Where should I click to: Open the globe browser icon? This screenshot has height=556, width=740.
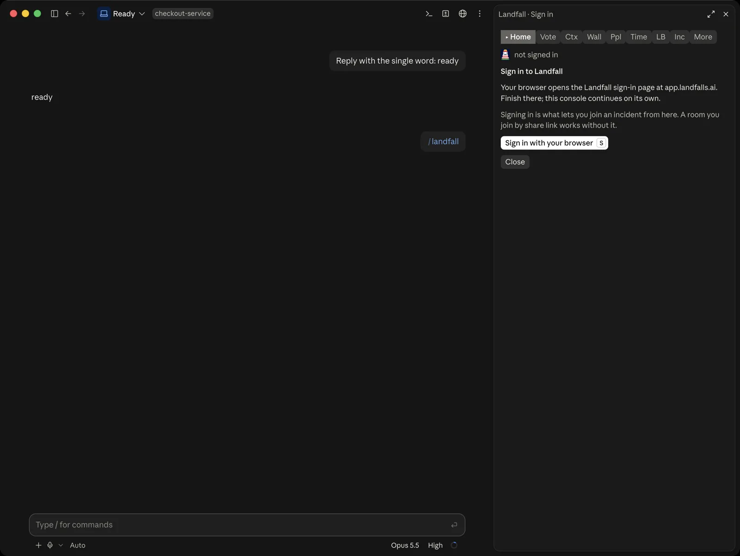coord(462,14)
